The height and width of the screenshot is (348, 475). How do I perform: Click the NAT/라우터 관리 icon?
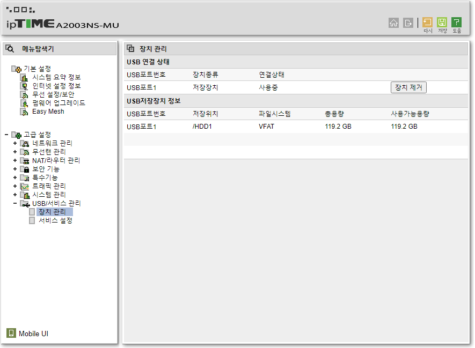[x=25, y=161]
